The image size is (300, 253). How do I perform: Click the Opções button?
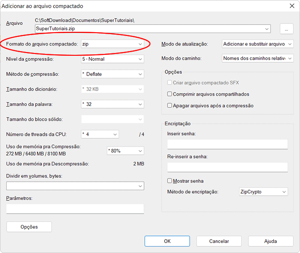[29, 227]
